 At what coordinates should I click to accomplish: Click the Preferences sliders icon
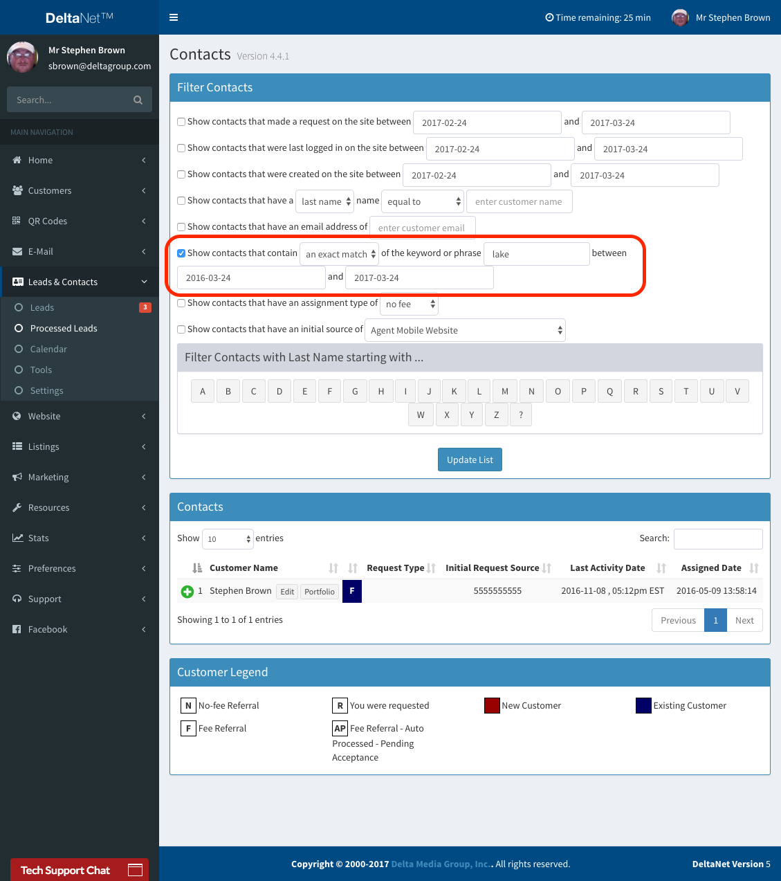click(x=17, y=568)
